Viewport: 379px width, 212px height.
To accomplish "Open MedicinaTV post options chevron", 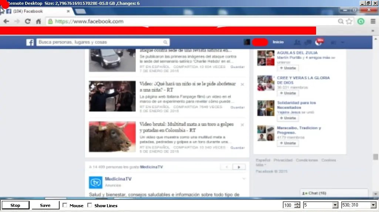I will [x=244, y=179].
